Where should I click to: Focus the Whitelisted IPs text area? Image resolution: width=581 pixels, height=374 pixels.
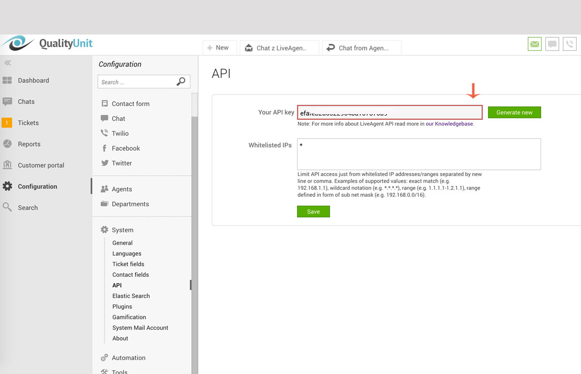[x=418, y=154]
